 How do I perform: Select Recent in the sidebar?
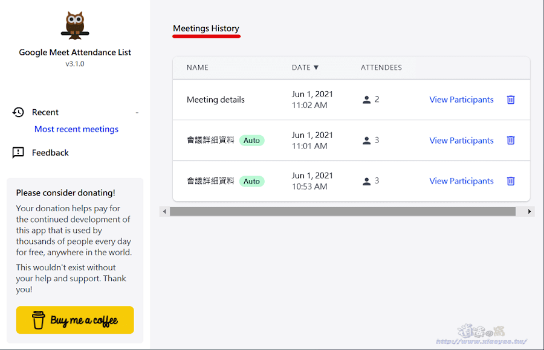click(45, 112)
